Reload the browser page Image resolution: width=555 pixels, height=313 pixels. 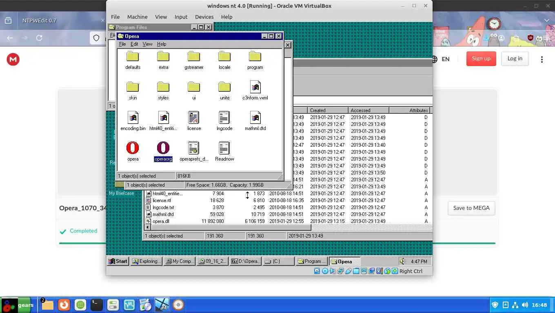[39, 38]
